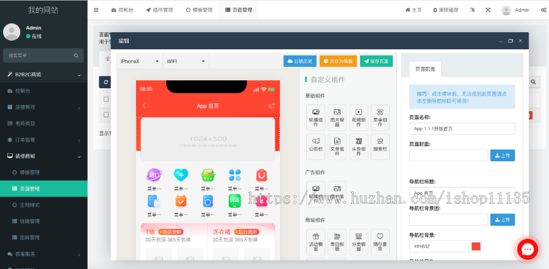Expand the 客服服务 sidebar menu
The height and width of the screenshot is (269, 549).
click(x=44, y=254)
